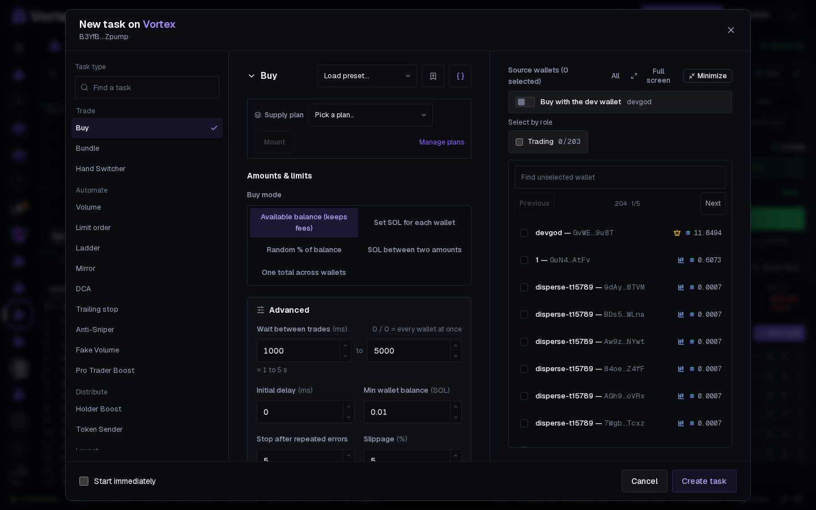Toggle Buy with the dev wallet
This screenshot has width=816, height=510.
click(525, 102)
